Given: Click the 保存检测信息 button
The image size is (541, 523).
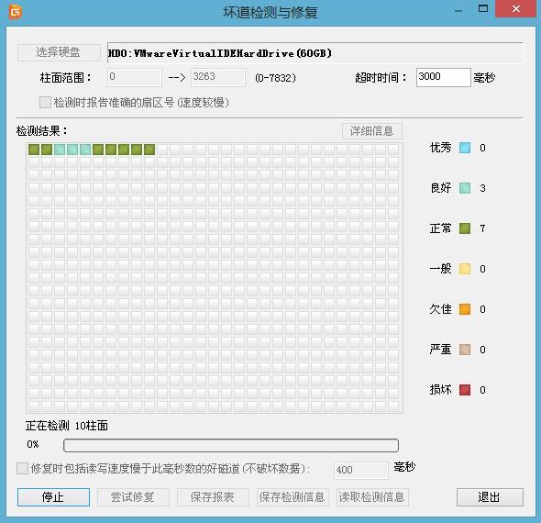Looking at the screenshot, I should pyautogui.click(x=293, y=497).
